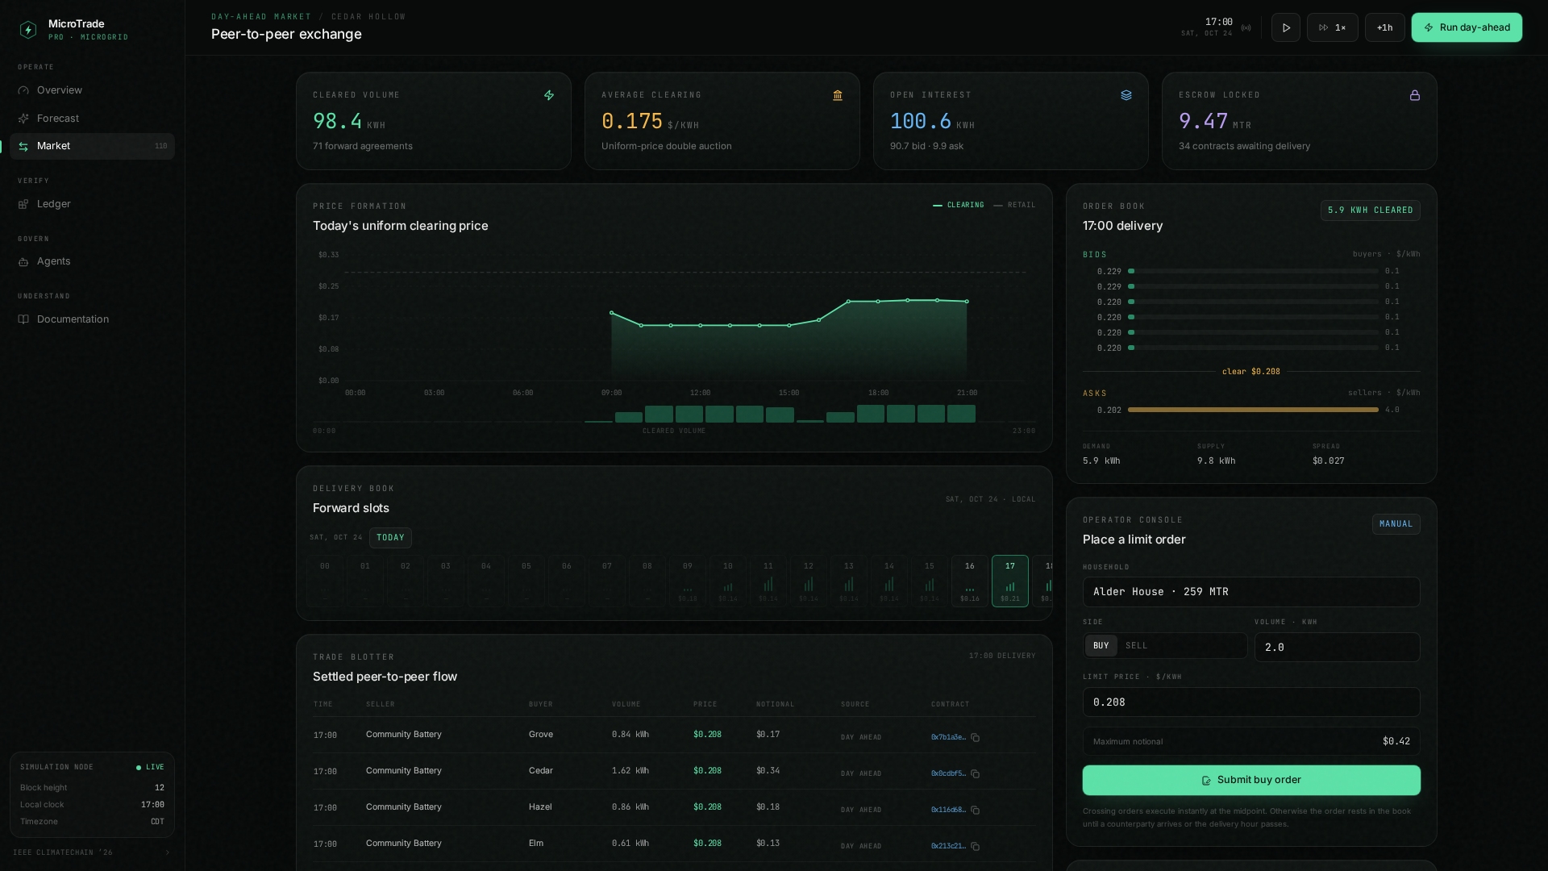Submit the buy order
Screen dimensions: 1548x871
tap(1251, 781)
